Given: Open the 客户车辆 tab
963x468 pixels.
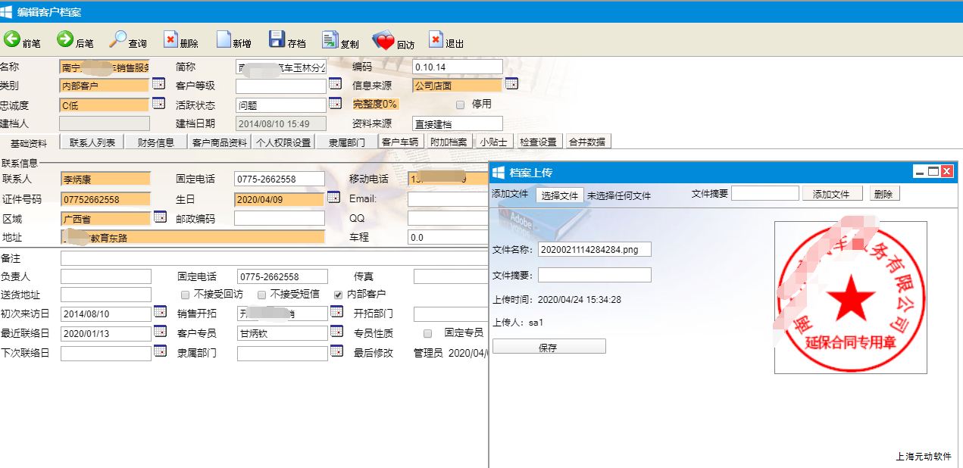Looking at the screenshot, I should tap(399, 142).
